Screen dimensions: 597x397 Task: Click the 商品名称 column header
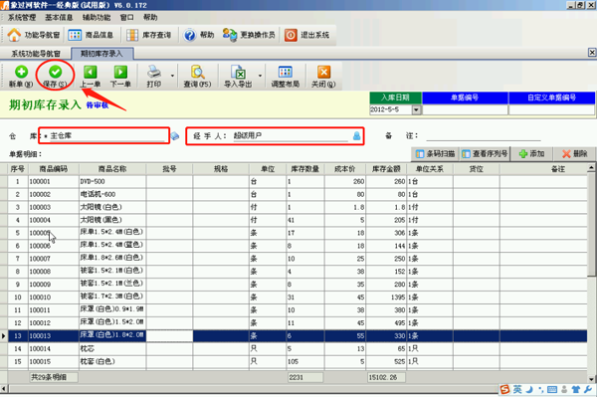(x=112, y=169)
